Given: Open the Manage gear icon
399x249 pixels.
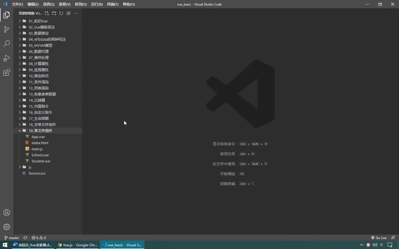Looking at the screenshot, I should pyautogui.click(x=7, y=227).
